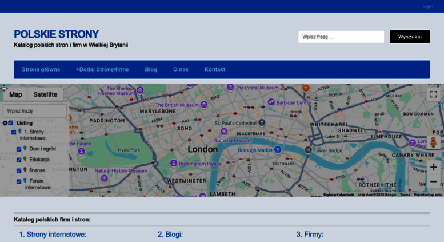Go to Strona główna
Screen dimensions: 444x242
click(41, 69)
